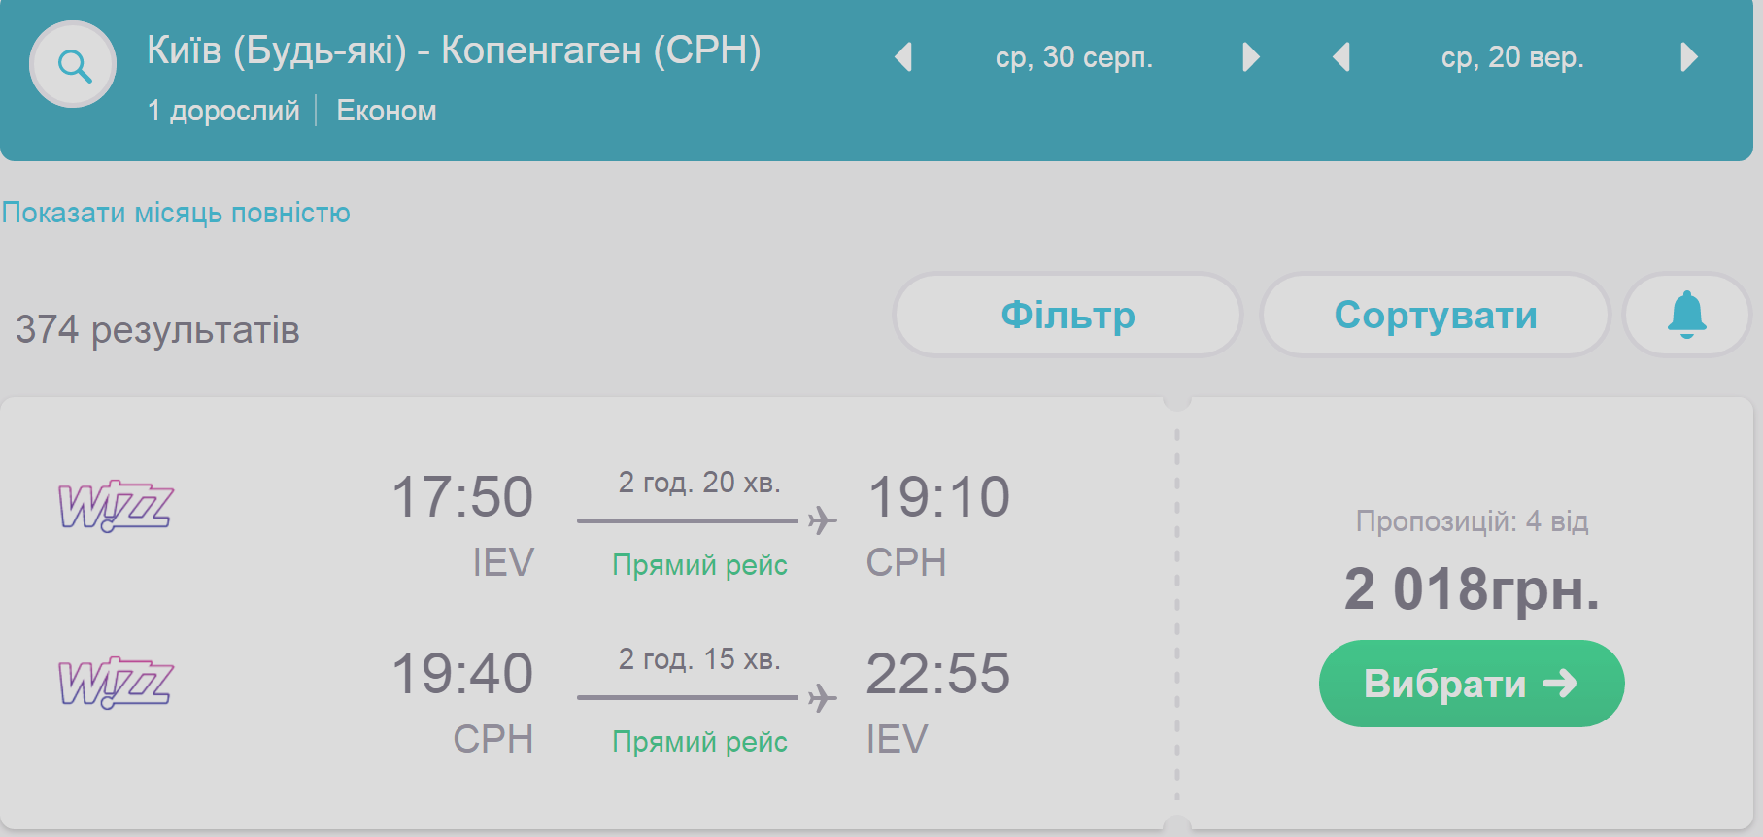Screen dimensions: 1763x837
Task: Open the Фільтр filter options
Action: click(x=1068, y=315)
